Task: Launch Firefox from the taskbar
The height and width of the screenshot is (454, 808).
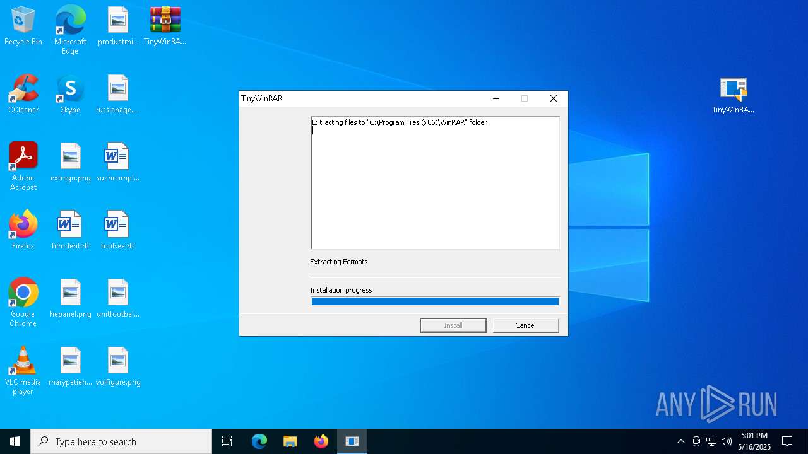Action: point(321,441)
